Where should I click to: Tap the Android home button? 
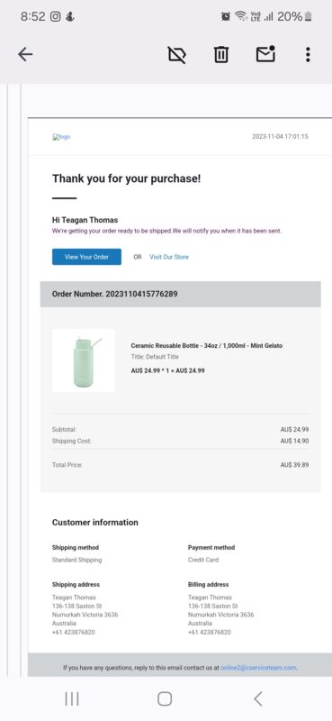coord(165,699)
